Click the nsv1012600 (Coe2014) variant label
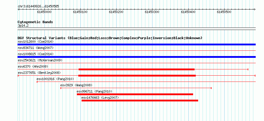Viewport: 264px width, 121px height. 36,42
